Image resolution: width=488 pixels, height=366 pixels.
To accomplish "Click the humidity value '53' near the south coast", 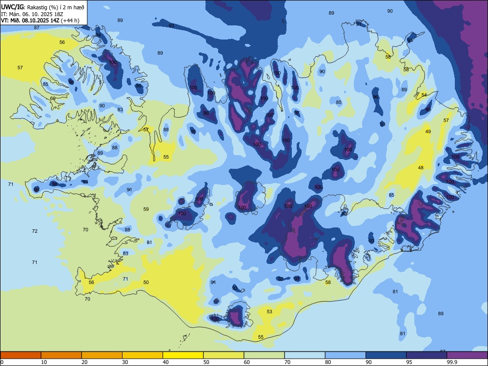I will point(269,311).
